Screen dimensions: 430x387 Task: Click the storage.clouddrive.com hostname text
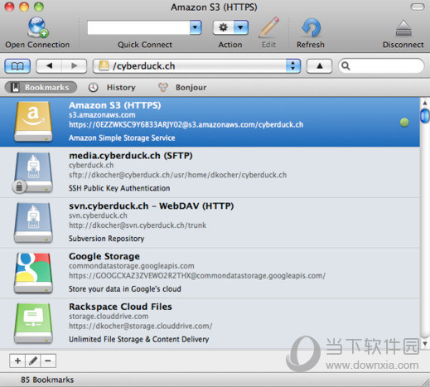pos(109,317)
